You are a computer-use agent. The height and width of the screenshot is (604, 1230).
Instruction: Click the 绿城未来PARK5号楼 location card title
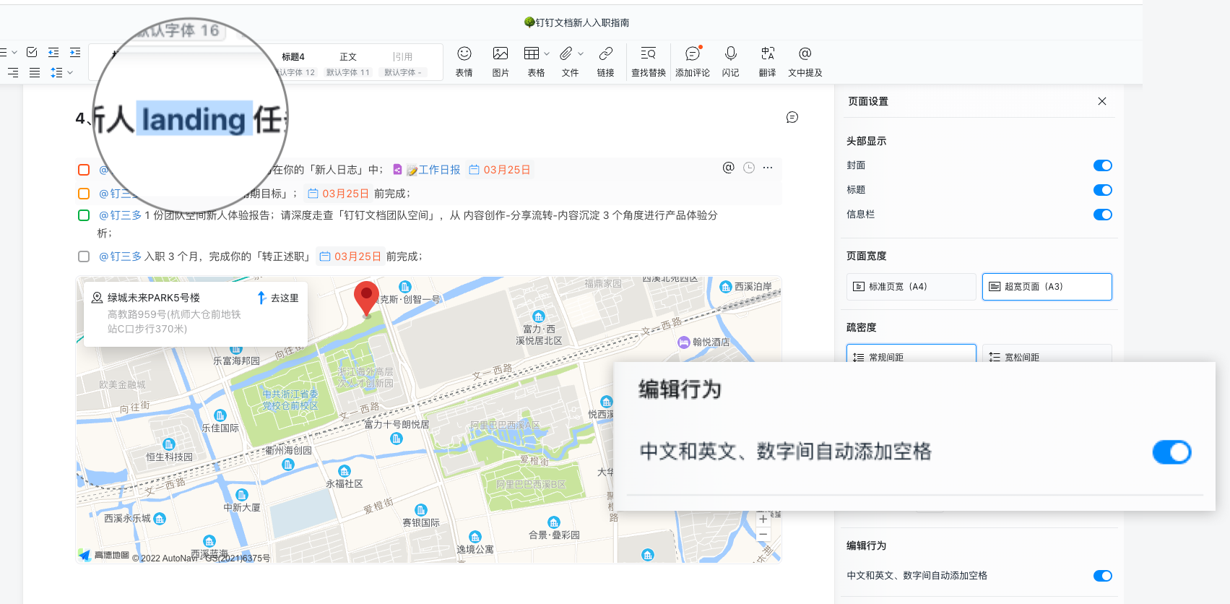[x=154, y=298]
